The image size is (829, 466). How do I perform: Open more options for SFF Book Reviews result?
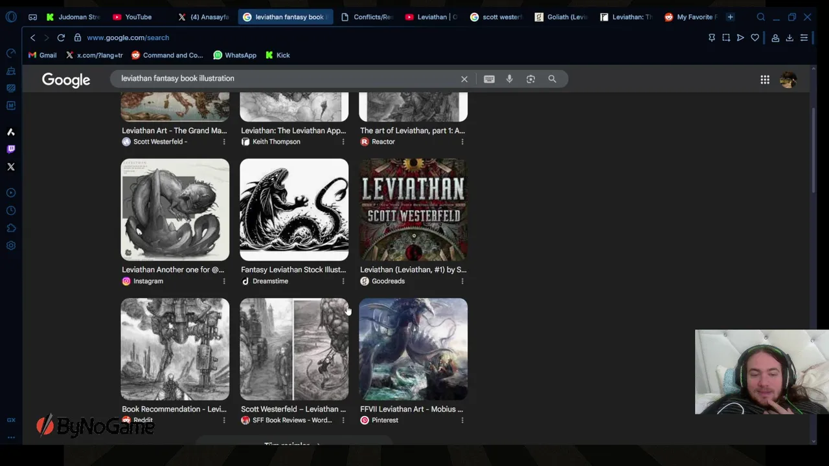tap(343, 420)
